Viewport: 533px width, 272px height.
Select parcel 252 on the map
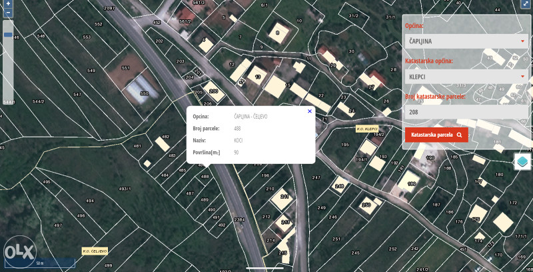392,249
